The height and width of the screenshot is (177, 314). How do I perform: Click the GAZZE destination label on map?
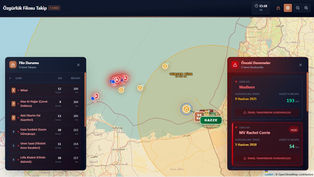coord(211,120)
